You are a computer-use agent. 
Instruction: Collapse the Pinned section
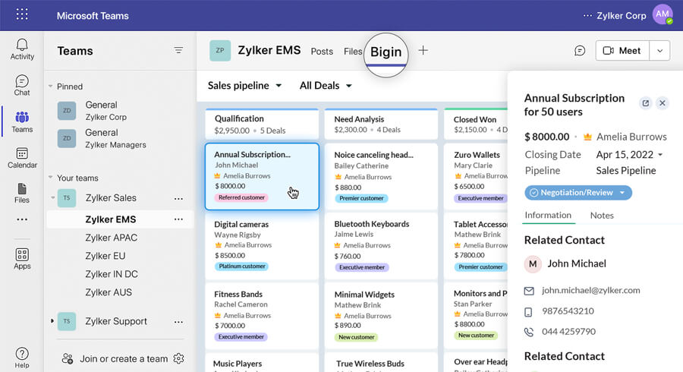(51, 87)
